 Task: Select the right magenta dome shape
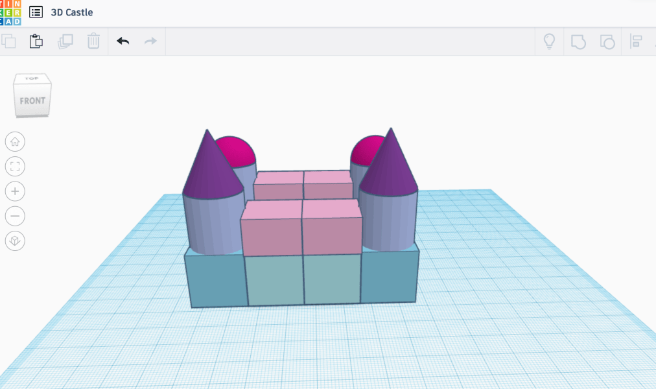pyautogui.click(x=367, y=149)
